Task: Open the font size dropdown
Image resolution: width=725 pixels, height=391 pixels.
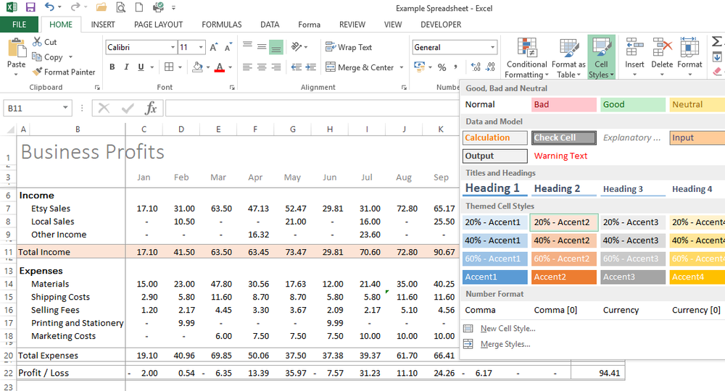Action: 201,47
